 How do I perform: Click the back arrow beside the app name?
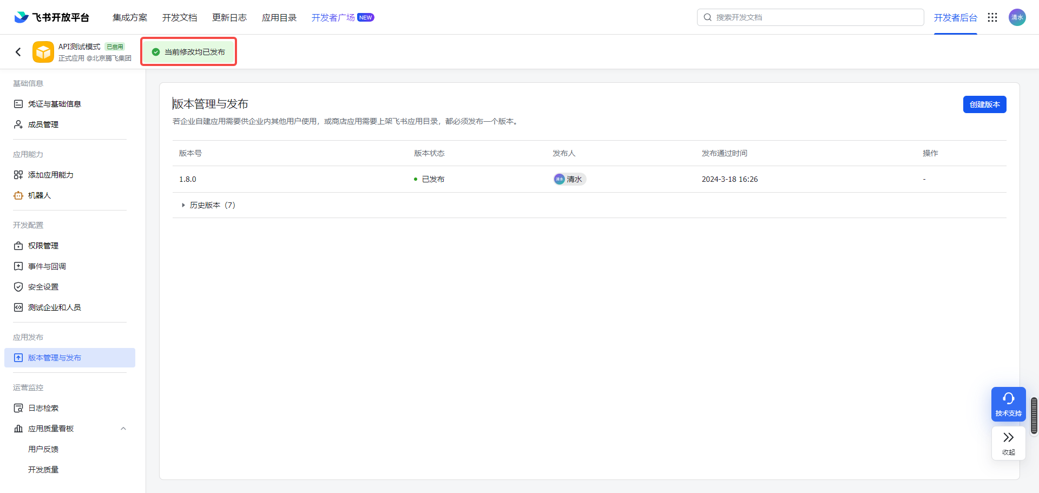click(18, 52)
